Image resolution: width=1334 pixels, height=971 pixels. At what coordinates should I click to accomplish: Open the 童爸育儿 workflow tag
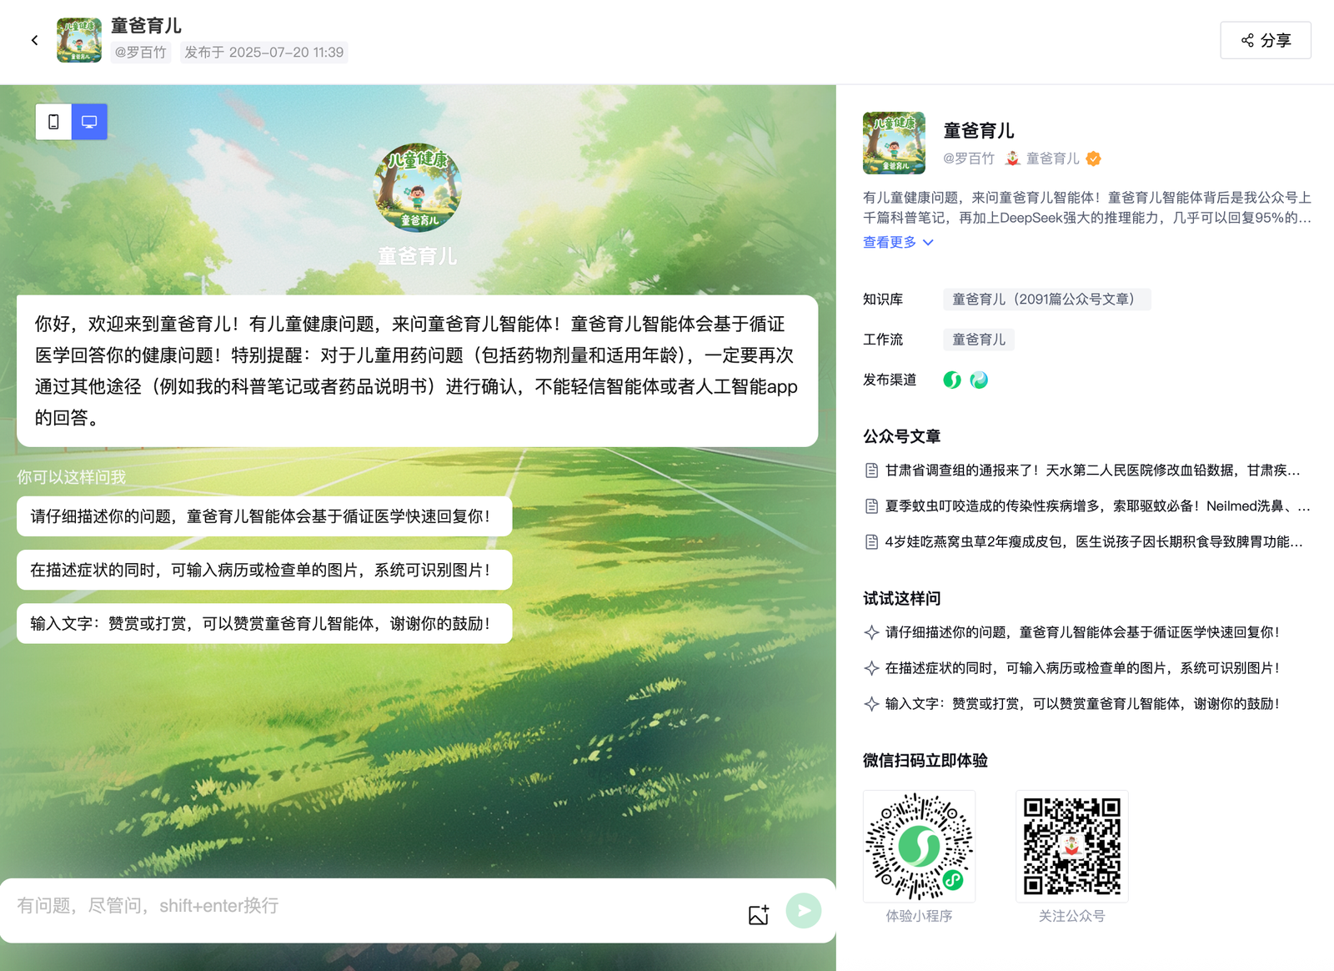point(978,340)
